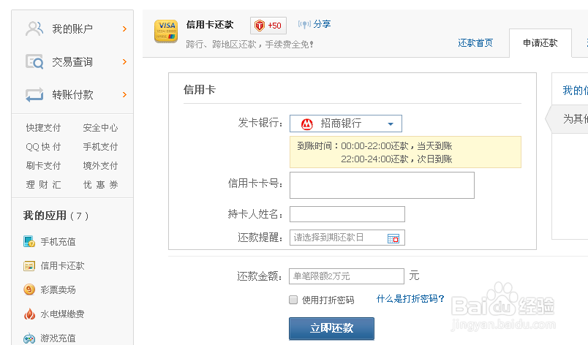Viewport: 588px width, 345px height.
Task: Click the transfer payment (转账付款) icon
Action: 34,95
